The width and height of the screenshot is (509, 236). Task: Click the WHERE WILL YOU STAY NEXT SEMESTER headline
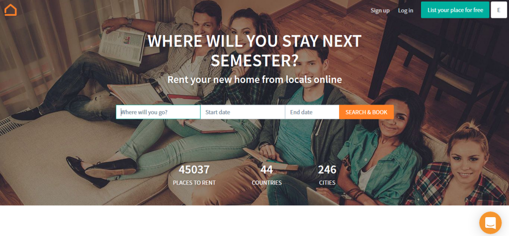254,51
